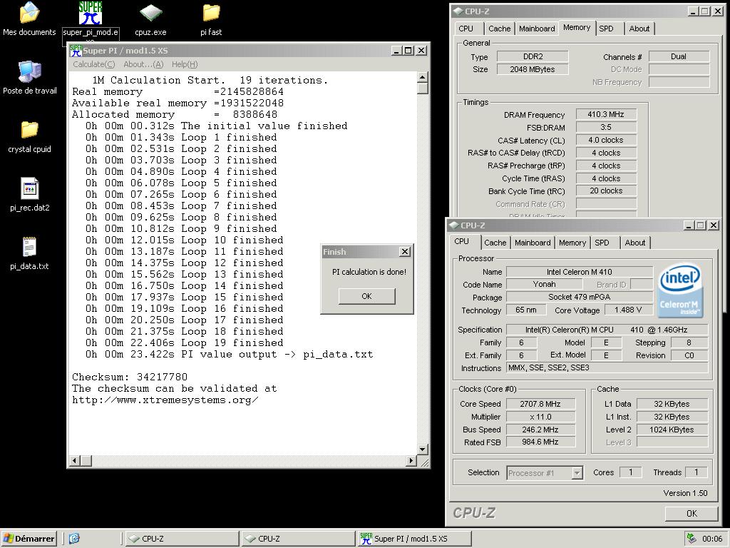Viewport: 730px width, 548px height.
Task: Click OK in the Finish dialog
Action: click(367, 296)
